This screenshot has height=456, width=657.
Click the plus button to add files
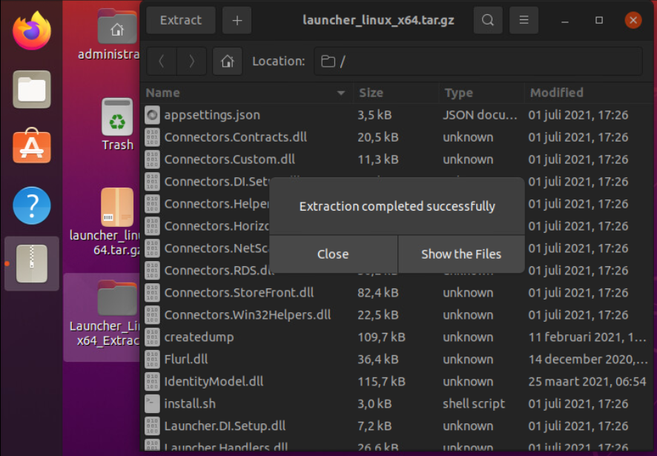pos(237,20)
